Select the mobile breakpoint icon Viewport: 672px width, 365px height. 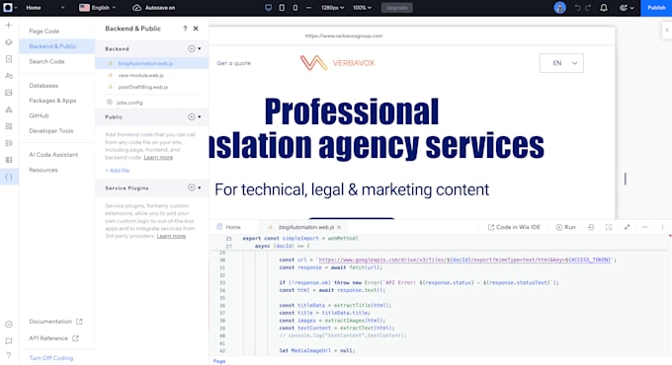tap(295, 8)
